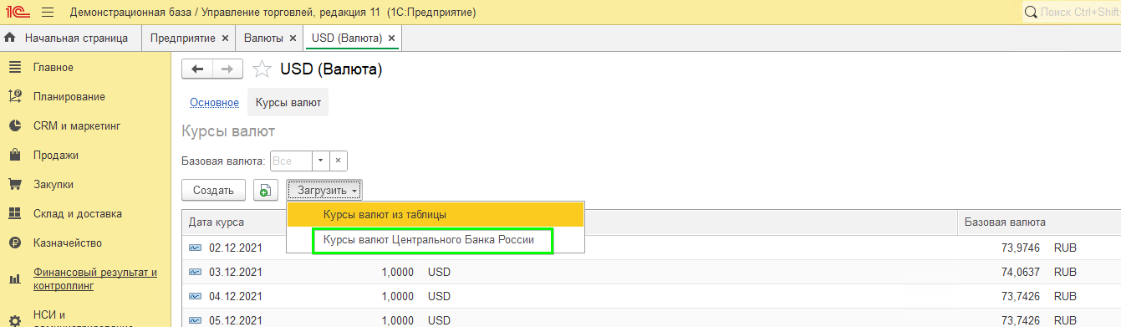Image resolution: width=1121 pixels, height=327 pixels.
Task: Open the Продажи bag icon
Action: point(14,156)
